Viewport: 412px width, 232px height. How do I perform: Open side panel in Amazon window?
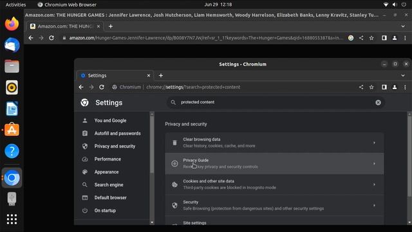click(x=384, y=38)
